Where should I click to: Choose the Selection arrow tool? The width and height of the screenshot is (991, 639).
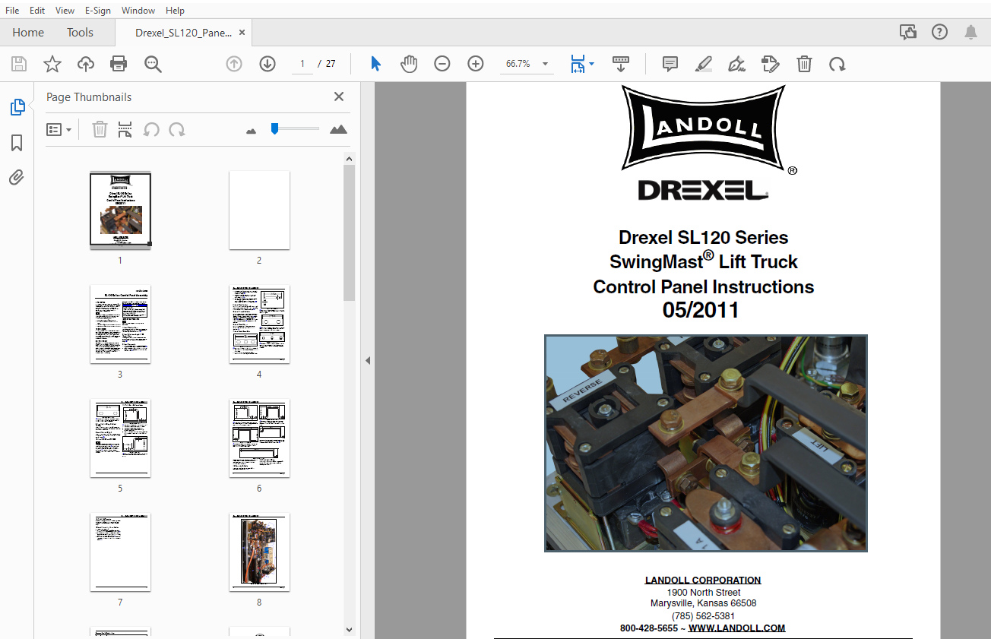(375, 64)
